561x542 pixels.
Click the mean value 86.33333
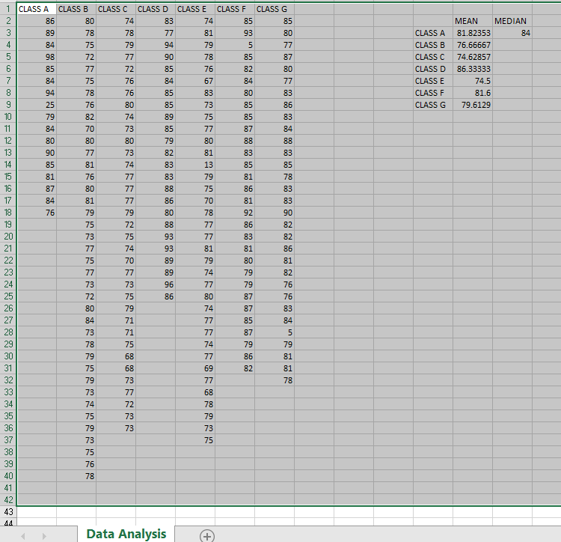(473, 69)
